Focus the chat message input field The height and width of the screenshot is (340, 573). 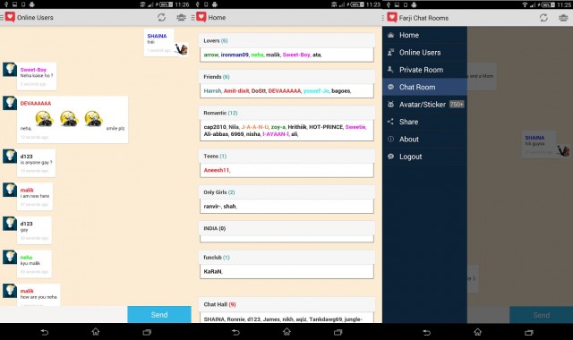[64, 314]
